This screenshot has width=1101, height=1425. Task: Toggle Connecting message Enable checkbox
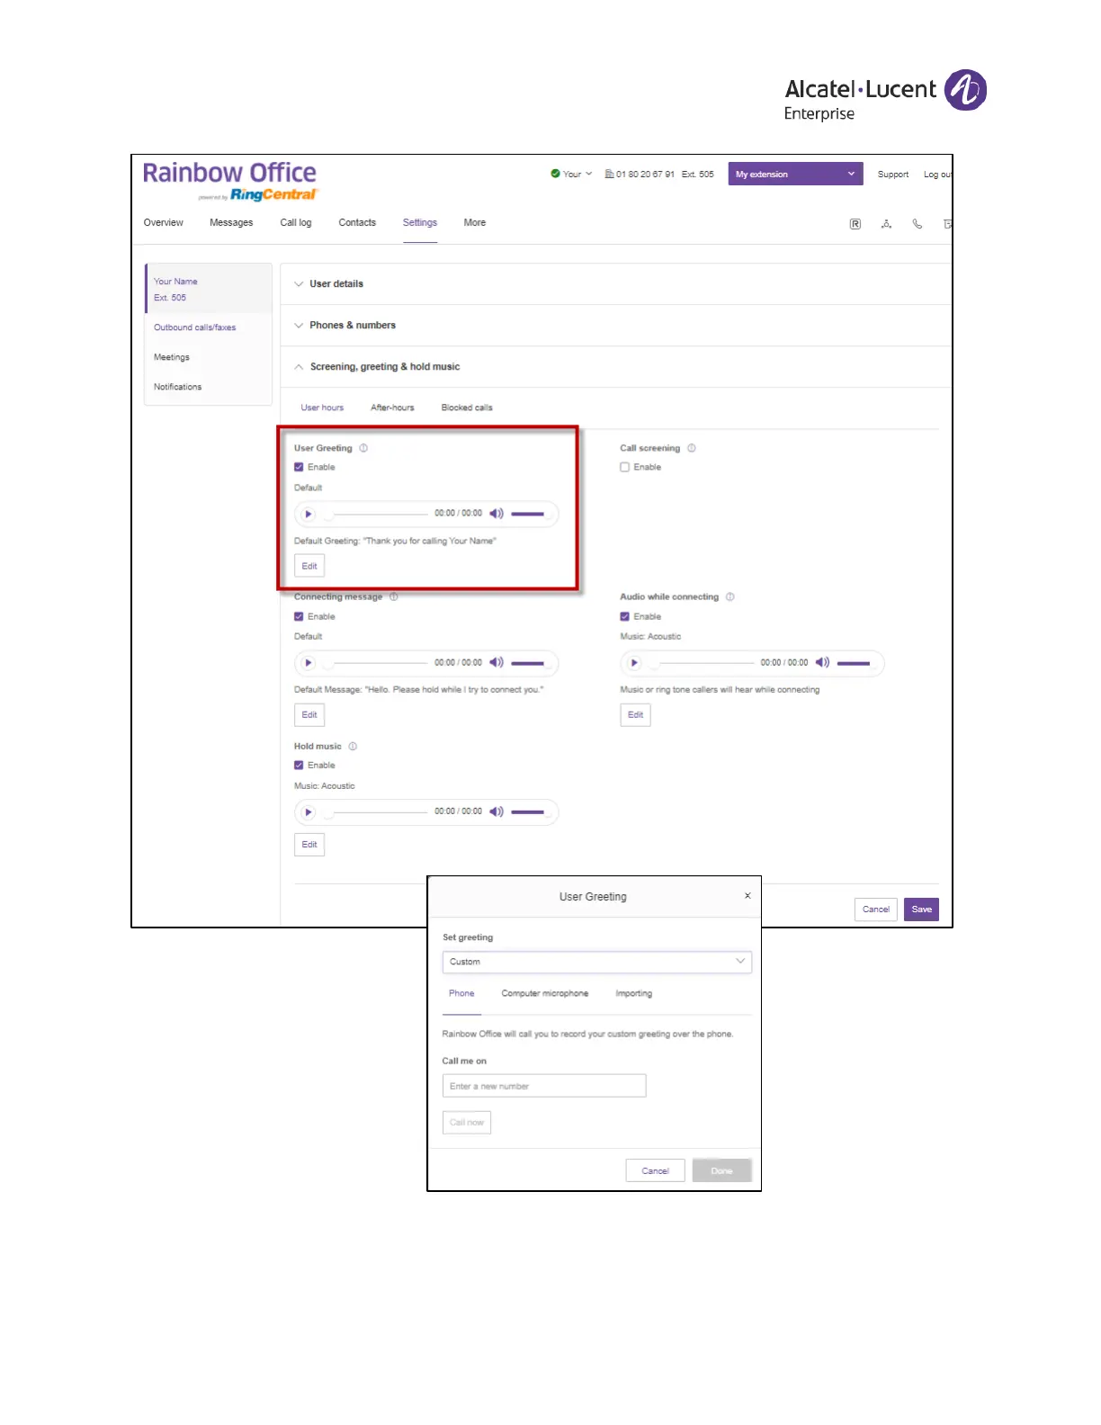point(299,616)
